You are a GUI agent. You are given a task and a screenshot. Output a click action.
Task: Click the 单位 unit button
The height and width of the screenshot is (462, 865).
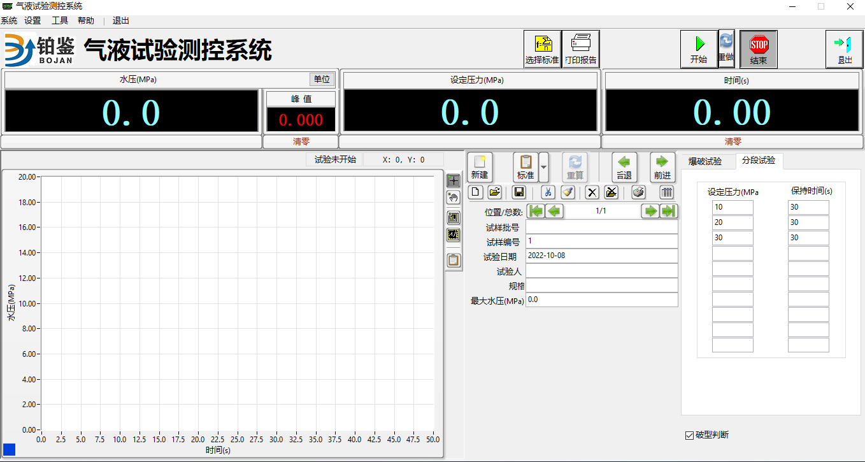(x=322, y=80)
